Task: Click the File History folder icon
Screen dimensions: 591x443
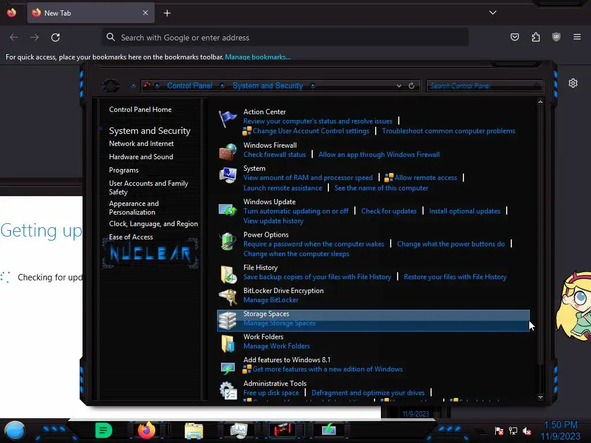Action: [x=227, y=274]
